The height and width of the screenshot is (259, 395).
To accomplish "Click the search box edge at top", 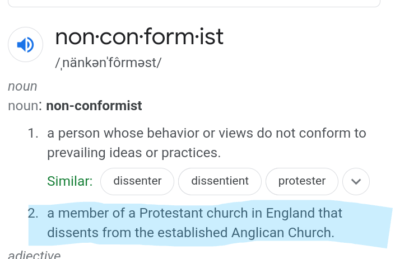I will click(194, 3).
